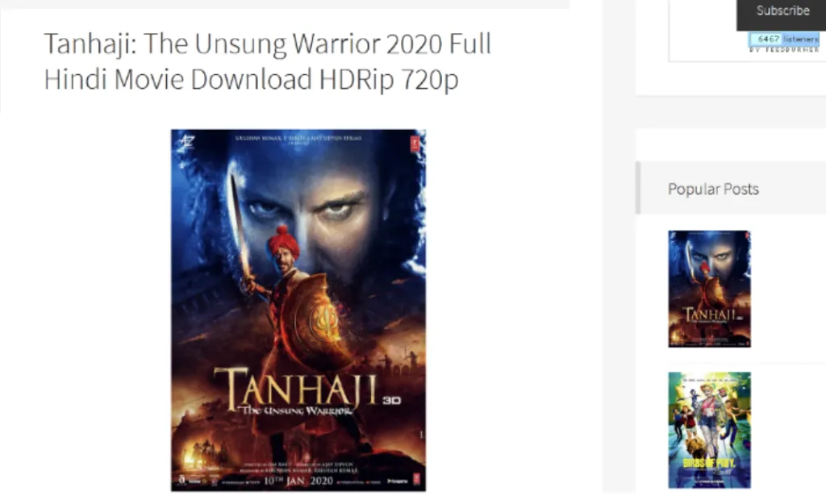Click the Subscribe button
The image size is (826, 500).
[782, 11]
